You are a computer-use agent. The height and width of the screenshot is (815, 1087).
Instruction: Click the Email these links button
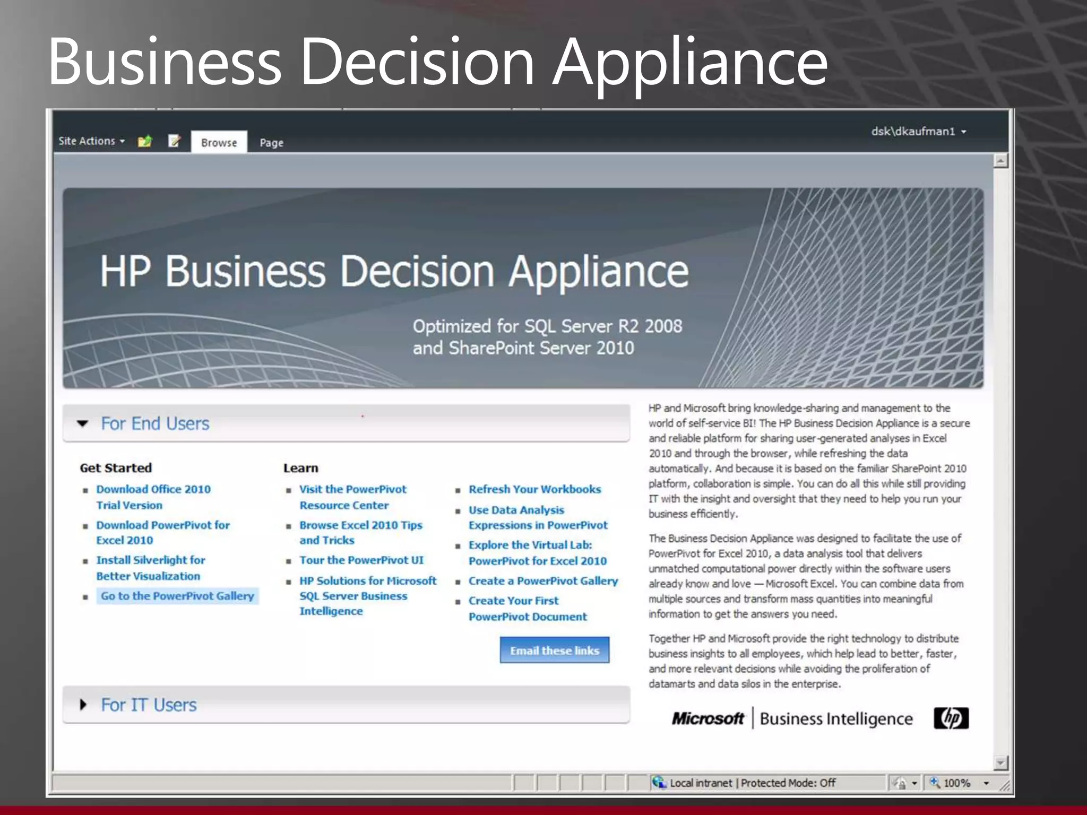pyautogui.click(x=555, y=651)
